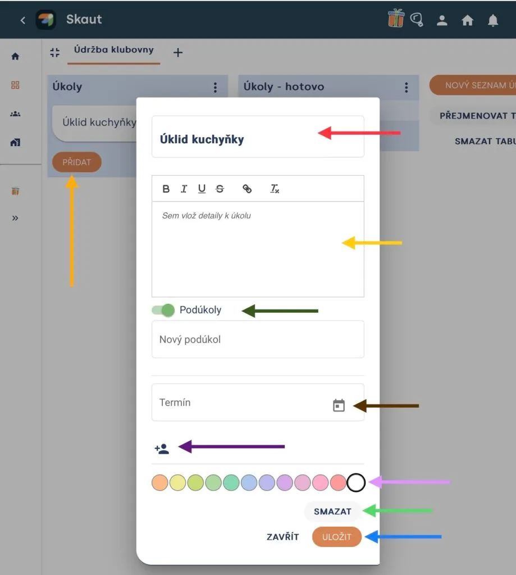Clear text formatting with the Tx icon

[275, 189]
